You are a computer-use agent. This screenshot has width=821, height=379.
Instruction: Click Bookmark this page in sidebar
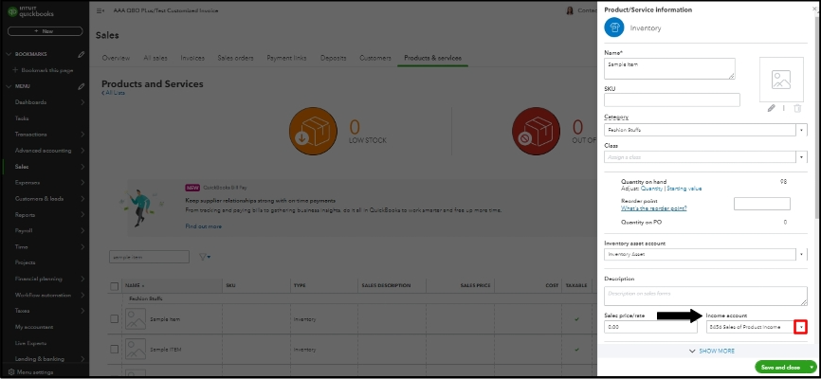coord(43,70)
